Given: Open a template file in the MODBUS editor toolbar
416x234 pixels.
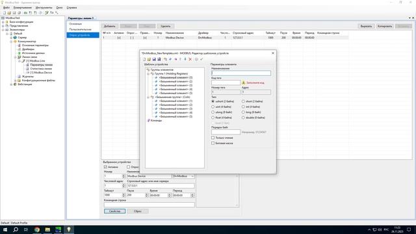Looking at the screenshot, I should tap(149, 59).
